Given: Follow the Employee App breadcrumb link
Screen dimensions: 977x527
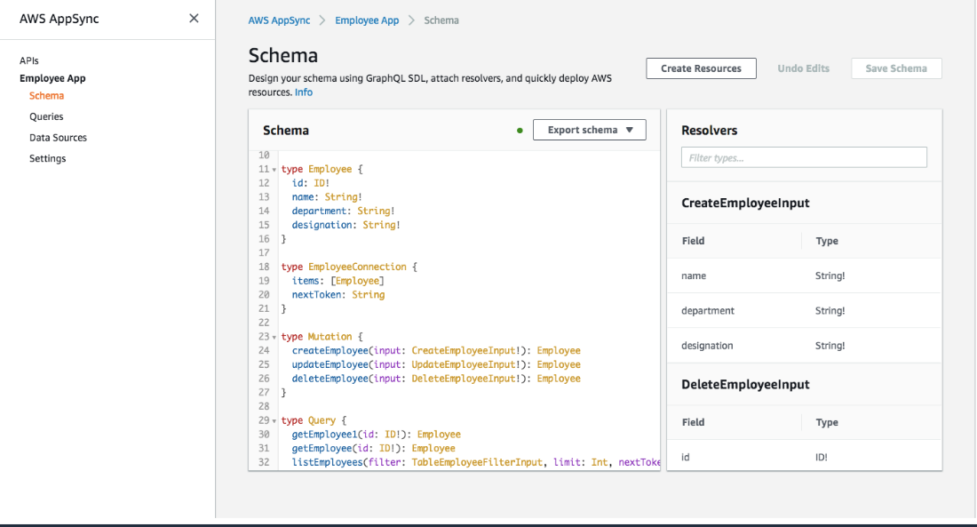Looking at the screenshot, I should pos(367,20).
